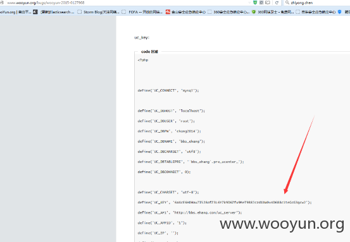The width and height of the screenshot is (350, 242).
Task: Open the URL history dropdown arrow
Action: point(249,3)
